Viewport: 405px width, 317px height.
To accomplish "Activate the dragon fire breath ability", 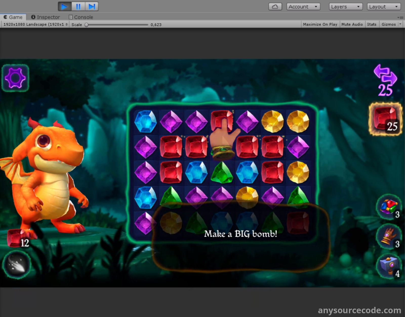I will click(17, 265).
